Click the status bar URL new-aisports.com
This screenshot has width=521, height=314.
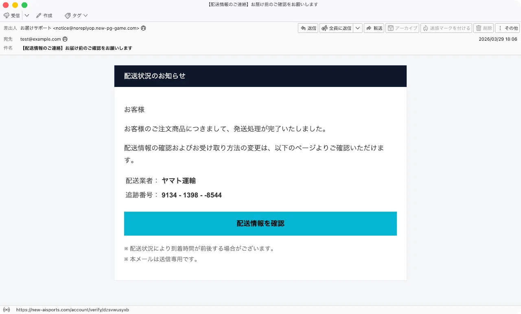click(x=72, y=310)
